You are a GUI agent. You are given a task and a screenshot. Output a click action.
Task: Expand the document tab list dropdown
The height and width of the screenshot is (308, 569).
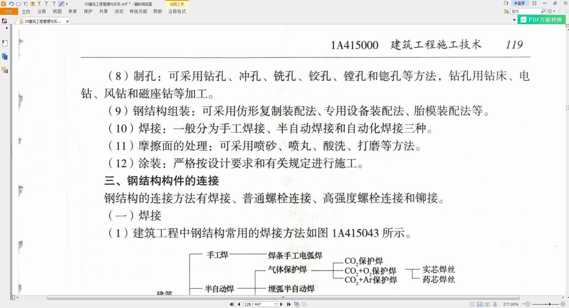coord(514,20)
